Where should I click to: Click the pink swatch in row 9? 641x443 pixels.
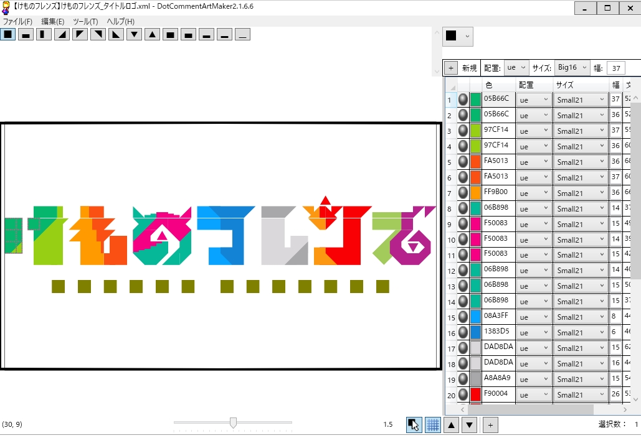click(x=475, y=224)
